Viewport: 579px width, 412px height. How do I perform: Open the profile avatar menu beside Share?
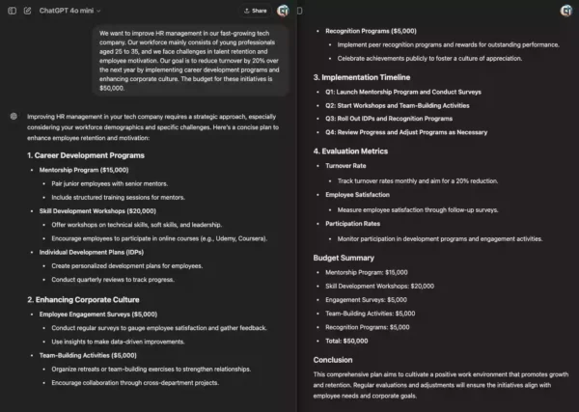click(x=283, y=11)
